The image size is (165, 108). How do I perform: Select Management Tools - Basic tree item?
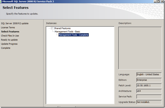tap(67, 32)
